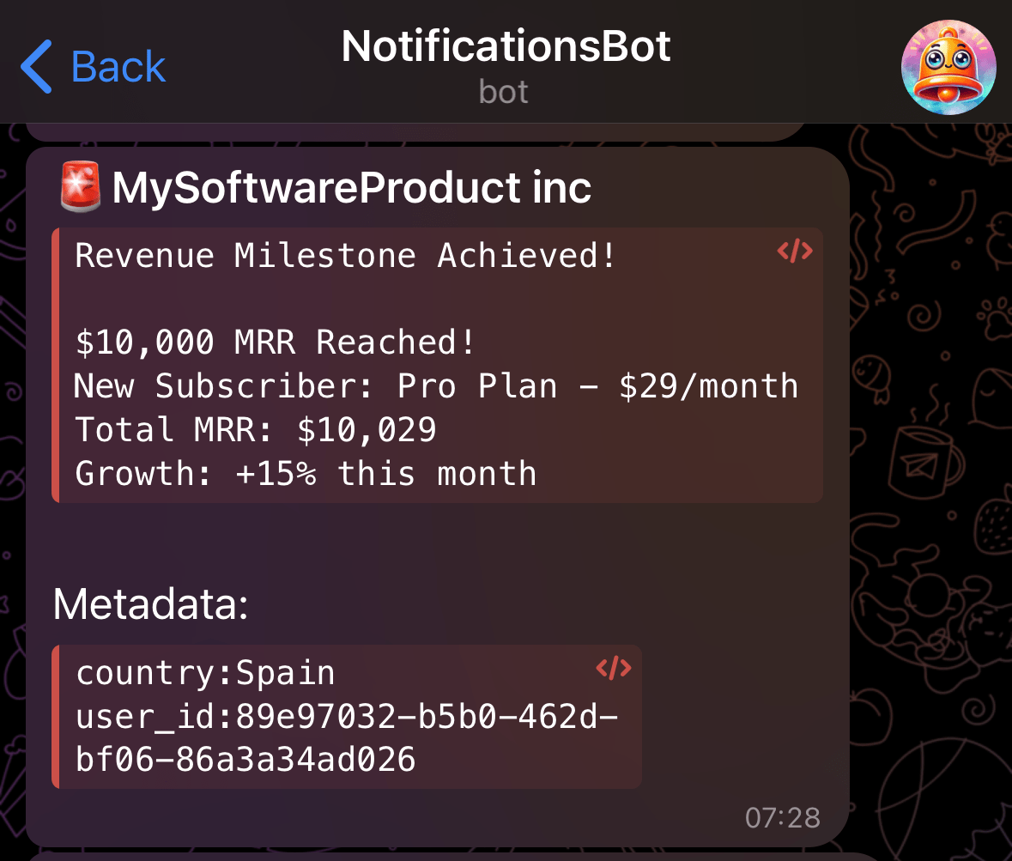Click the back chevron arrow icon
The height and width of the screenshot is (861, 1012).
35,65
